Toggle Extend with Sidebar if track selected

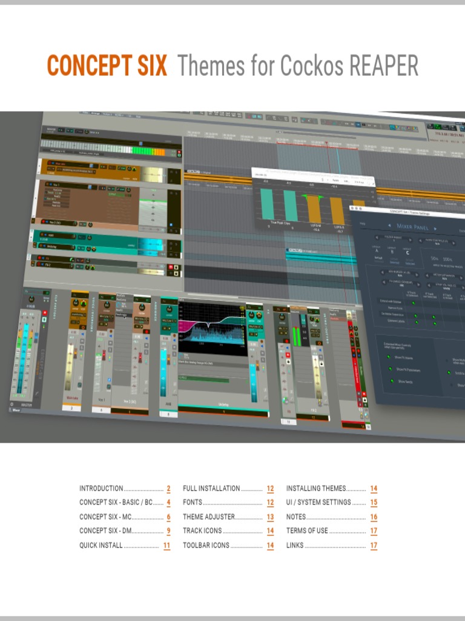414,303
